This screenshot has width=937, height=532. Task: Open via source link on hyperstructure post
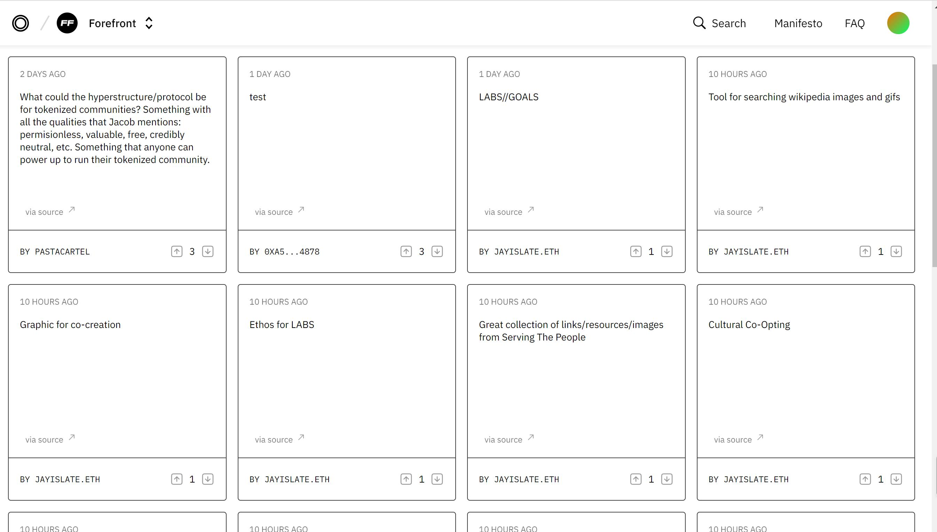pyautogui.click(x=50, y=212)
